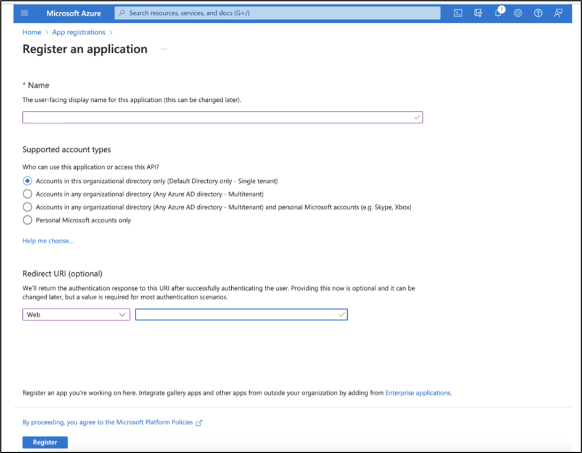Click the 'Supported account types' heading
582x453 pixels.
click(67, 149)
